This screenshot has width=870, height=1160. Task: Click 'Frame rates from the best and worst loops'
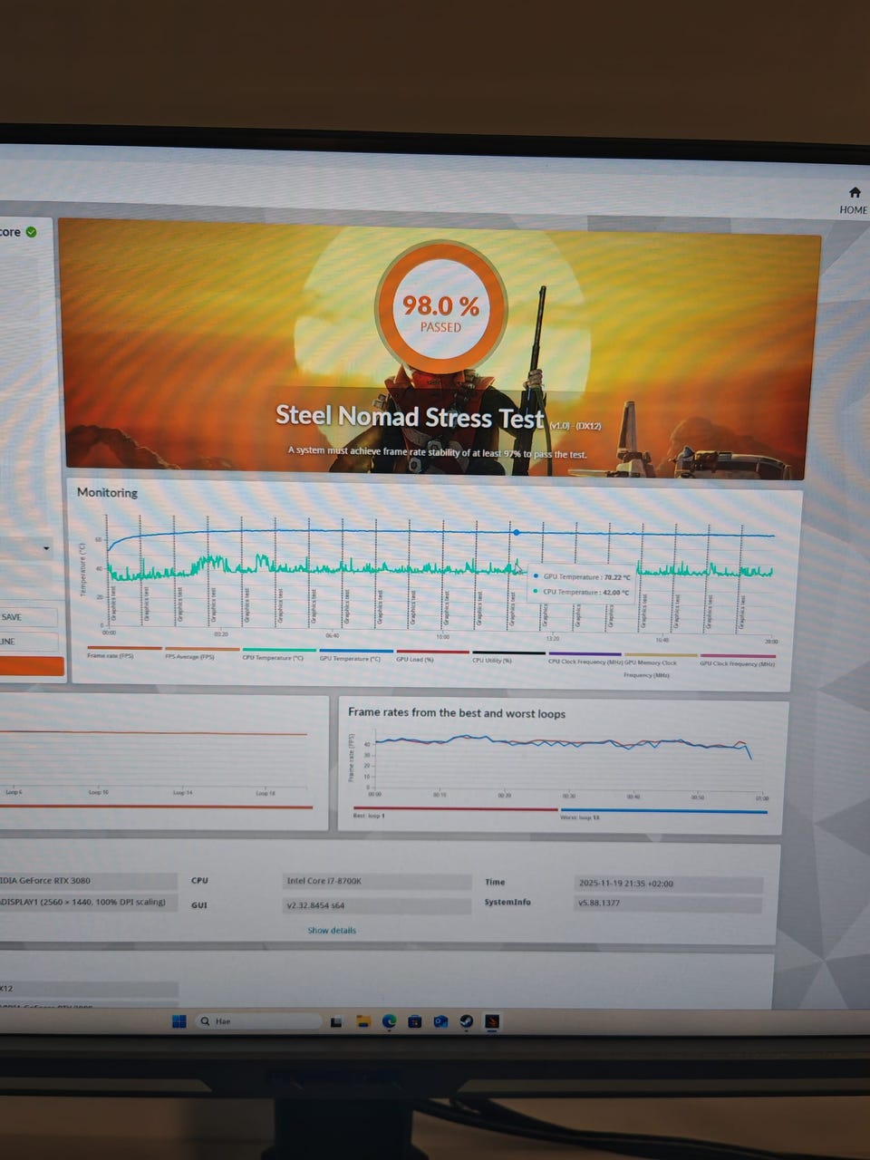[457, 713]
